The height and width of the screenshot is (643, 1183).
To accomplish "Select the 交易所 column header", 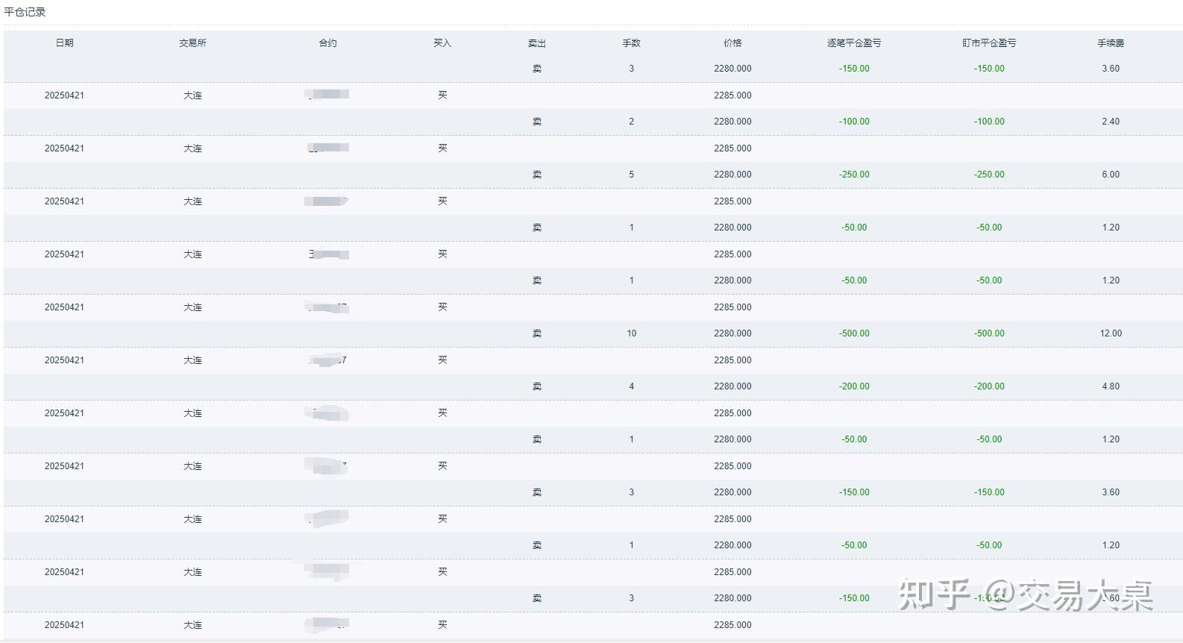I will coord(192,43).
